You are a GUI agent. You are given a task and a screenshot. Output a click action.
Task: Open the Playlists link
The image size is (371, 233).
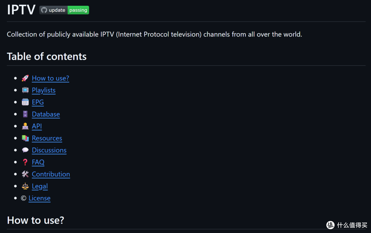(44, 90)
